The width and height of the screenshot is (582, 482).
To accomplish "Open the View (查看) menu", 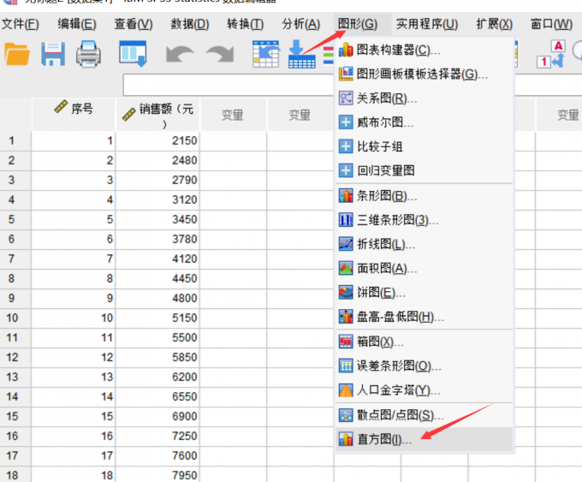I will pyautogui.click(x=134, y=24).
